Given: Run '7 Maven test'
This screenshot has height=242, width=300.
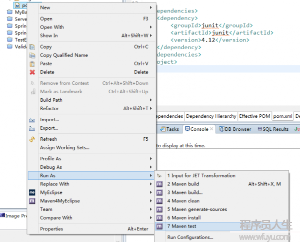Looking at the screenshot, I should [221, 226].
